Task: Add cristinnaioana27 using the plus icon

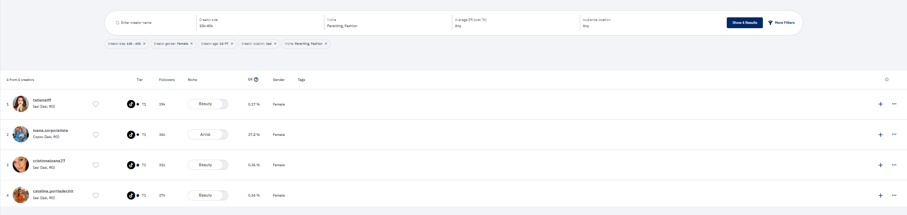Action: (880, 165)
